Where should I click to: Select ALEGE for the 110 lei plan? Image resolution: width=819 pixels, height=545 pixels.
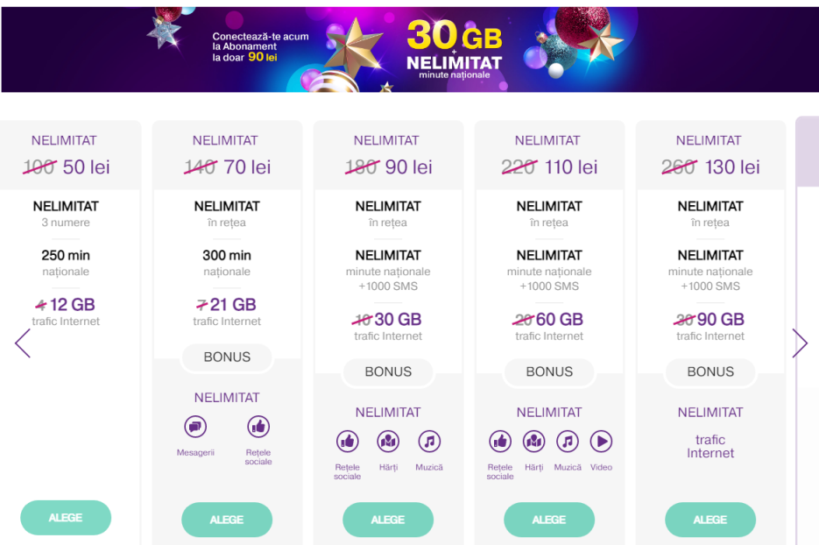(x=549, y=520)
